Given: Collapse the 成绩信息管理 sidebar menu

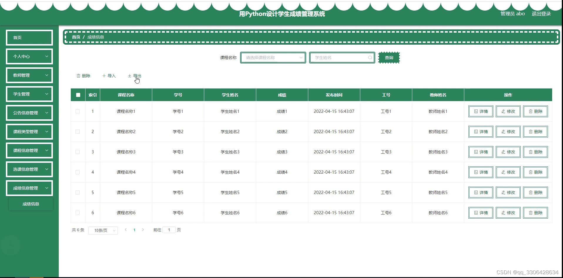Looking at the screenshot, I should (29, 188).
